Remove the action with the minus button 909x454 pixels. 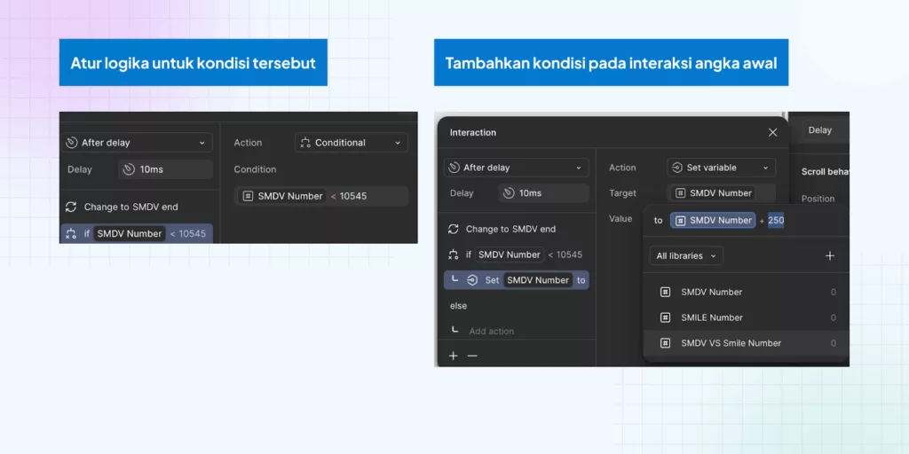tap(472, 356)
